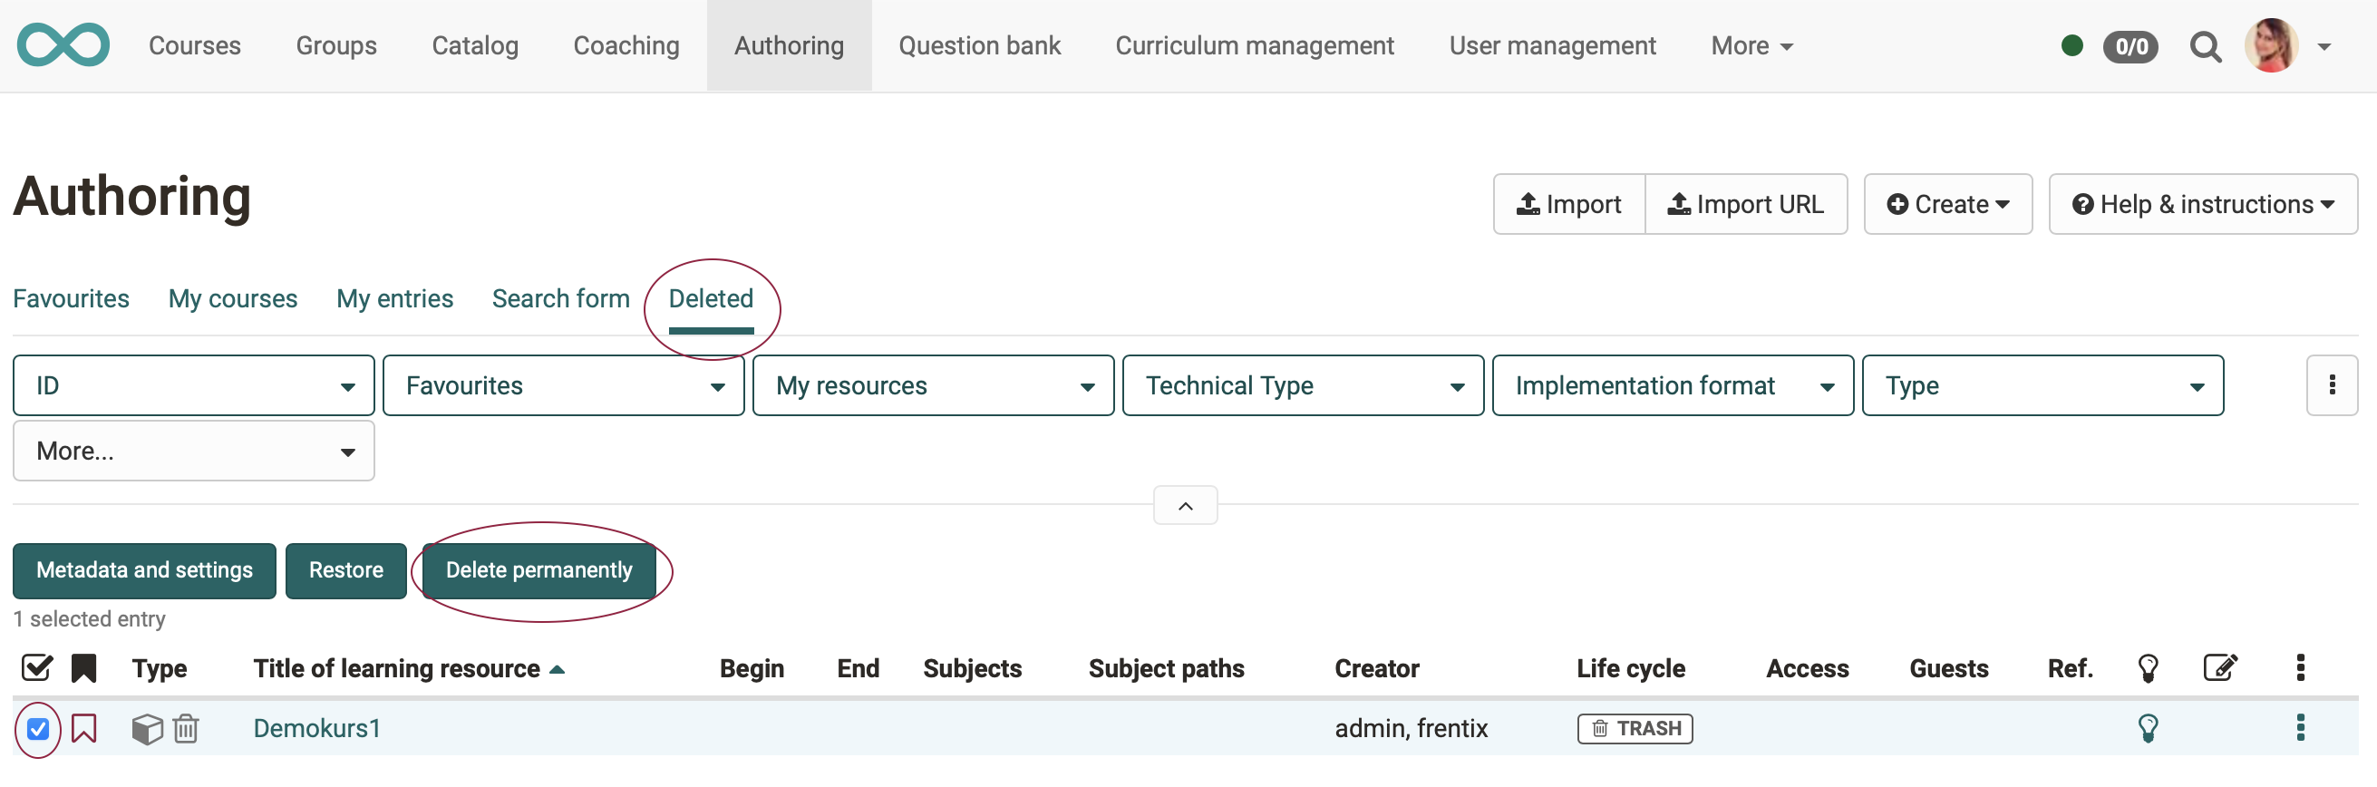Toggle bookmark for Demokurs1 row
Image resolution: width=2377 pixels, height=787 pixels.
84,728
